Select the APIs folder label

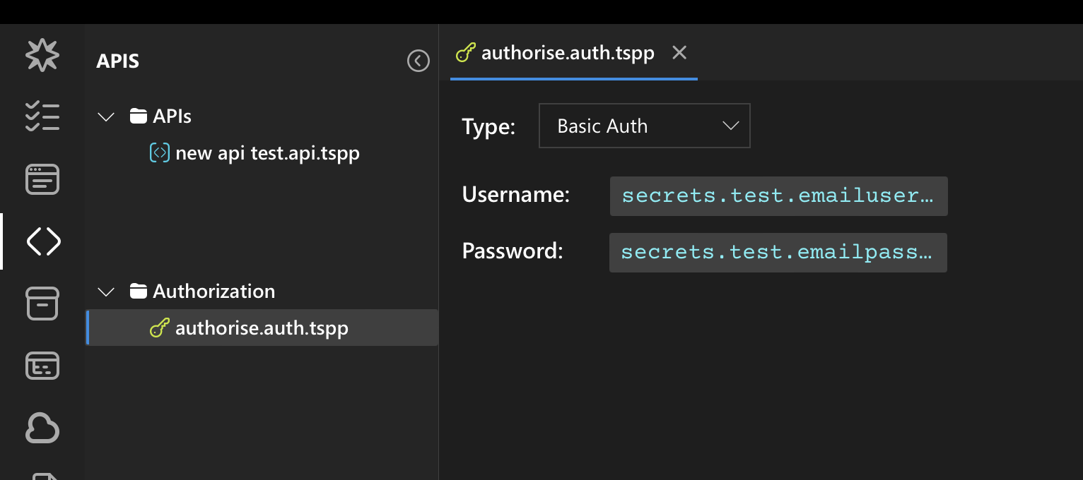[x=172, y=116]
